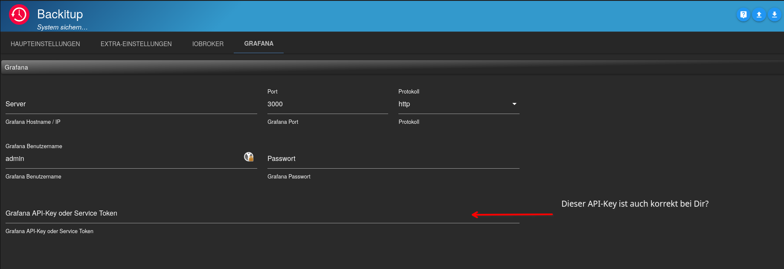The width and height of the screenshot is (784, 269).
Task: Click the key icon in username field
Action: click(x=249, y=157)
